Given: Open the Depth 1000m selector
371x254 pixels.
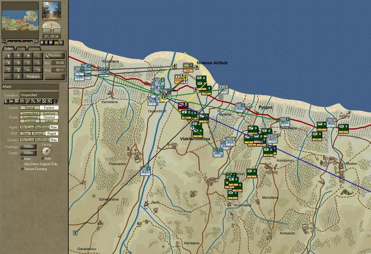Looking at the screenshot, I should [28, 153].
